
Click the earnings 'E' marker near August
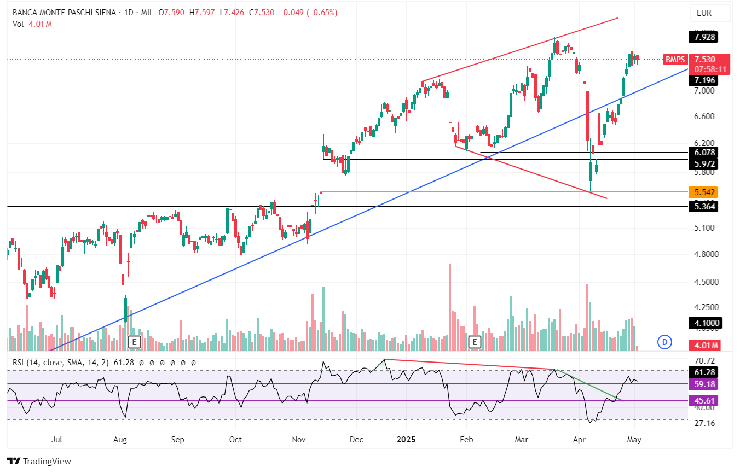134,342
